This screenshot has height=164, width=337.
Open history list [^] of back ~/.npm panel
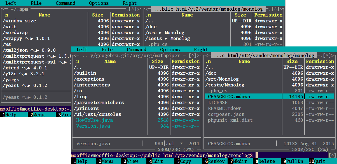coord(132,9)
